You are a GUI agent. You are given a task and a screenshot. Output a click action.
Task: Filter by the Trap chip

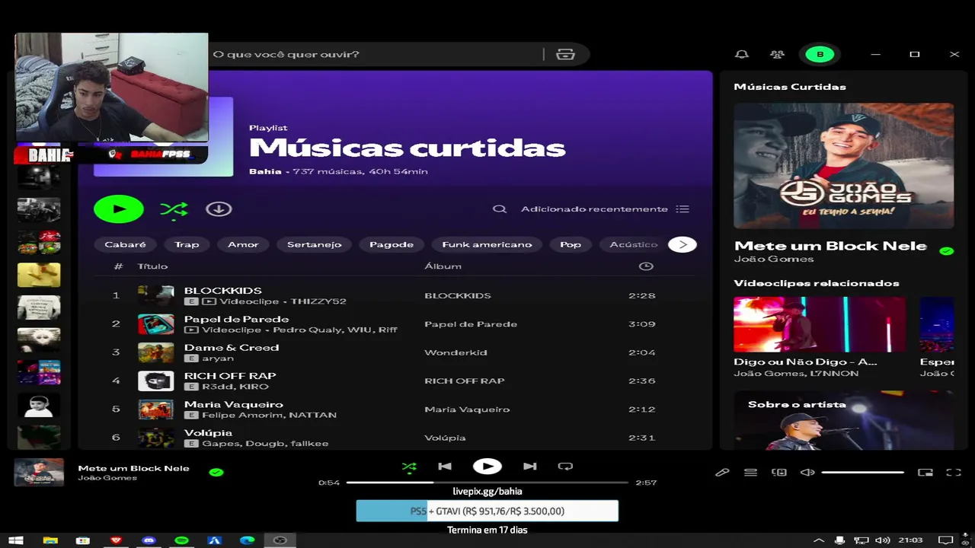(187, 244)
